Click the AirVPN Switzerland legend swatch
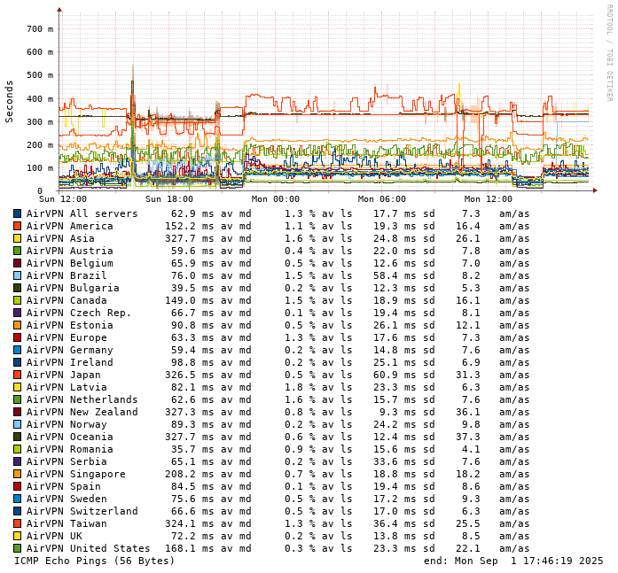 click(x=18, y=511)
